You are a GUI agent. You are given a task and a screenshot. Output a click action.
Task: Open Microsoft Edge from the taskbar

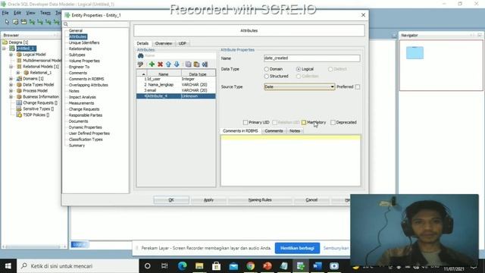pos(182,266)
